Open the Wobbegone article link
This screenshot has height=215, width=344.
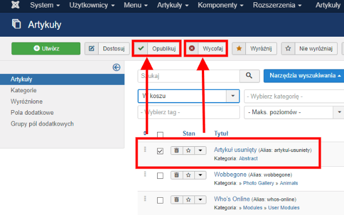230,174
